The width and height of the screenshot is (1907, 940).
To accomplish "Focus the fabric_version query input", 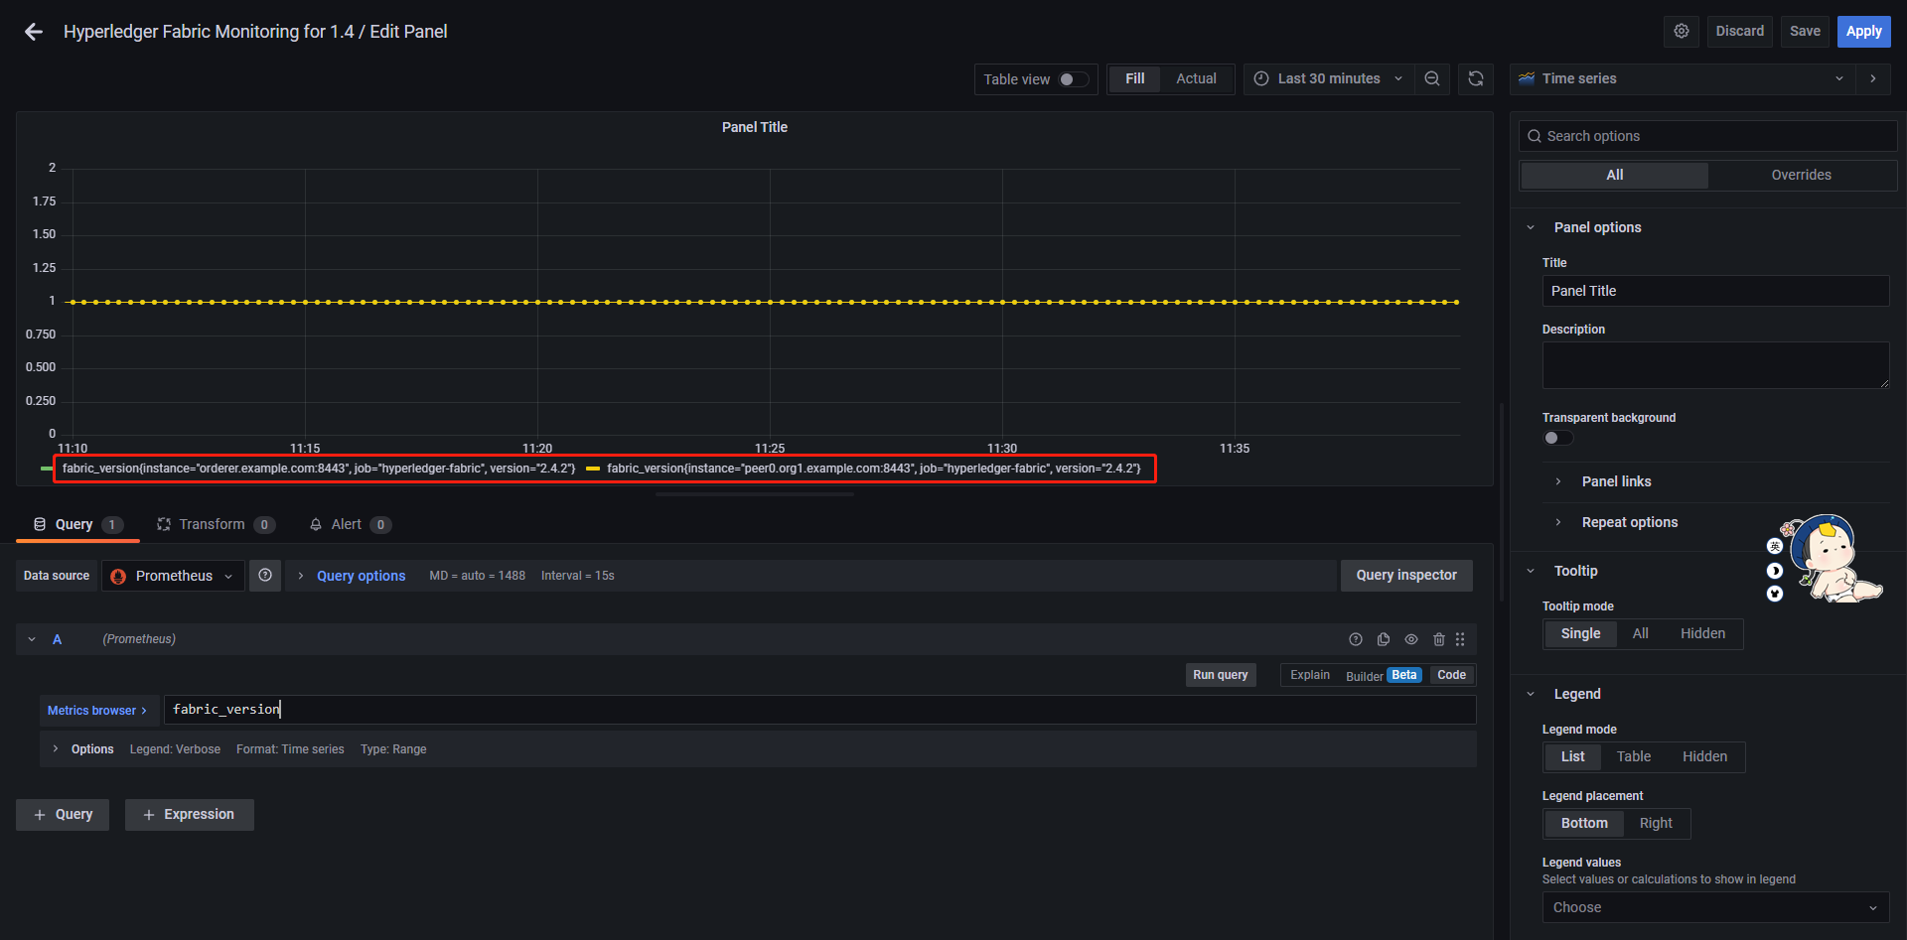I will [x=819, y=710].
